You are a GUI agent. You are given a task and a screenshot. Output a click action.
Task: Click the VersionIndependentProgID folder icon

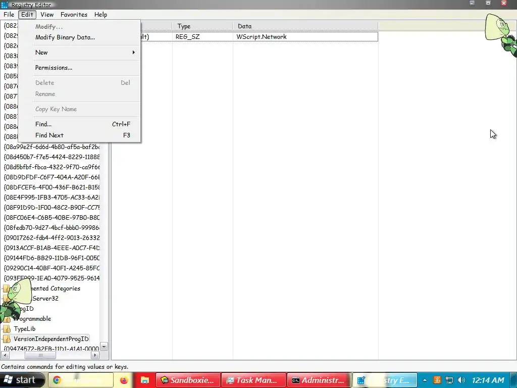[7, 339]
